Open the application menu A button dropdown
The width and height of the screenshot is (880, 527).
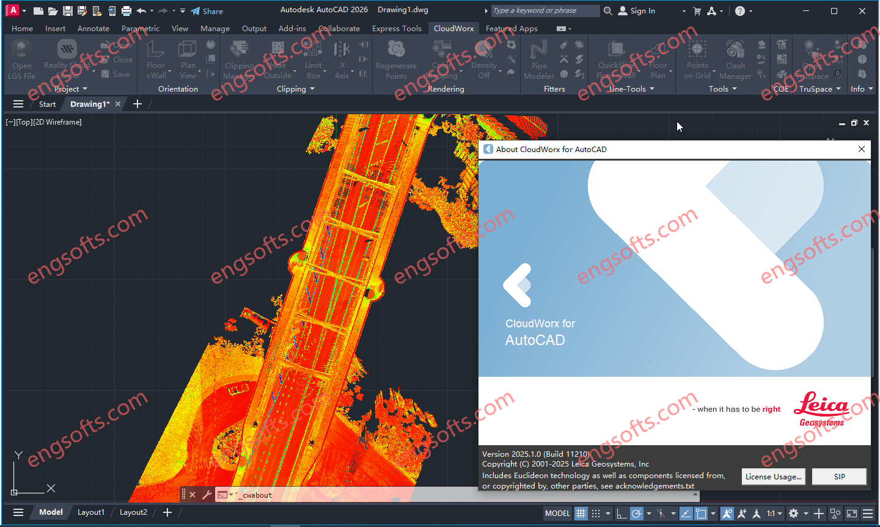pos(16,10)
